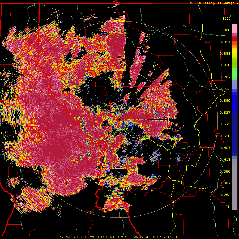Click the 50 NM range ring label
The width and height of the screenshot is (239, 239).
(119, 70)
